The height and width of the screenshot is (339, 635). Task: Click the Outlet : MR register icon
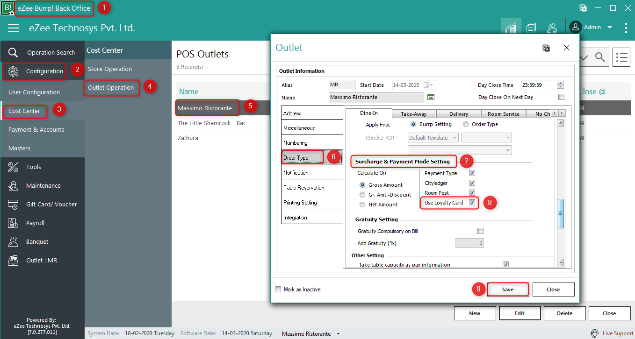(13, 260)
